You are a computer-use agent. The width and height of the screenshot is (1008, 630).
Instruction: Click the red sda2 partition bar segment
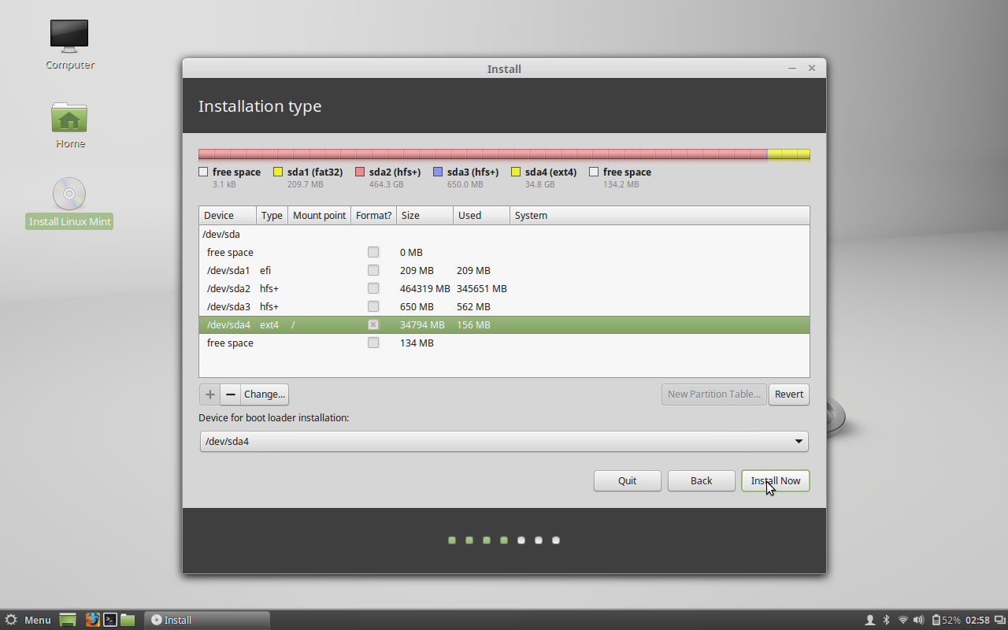[483, 155]
